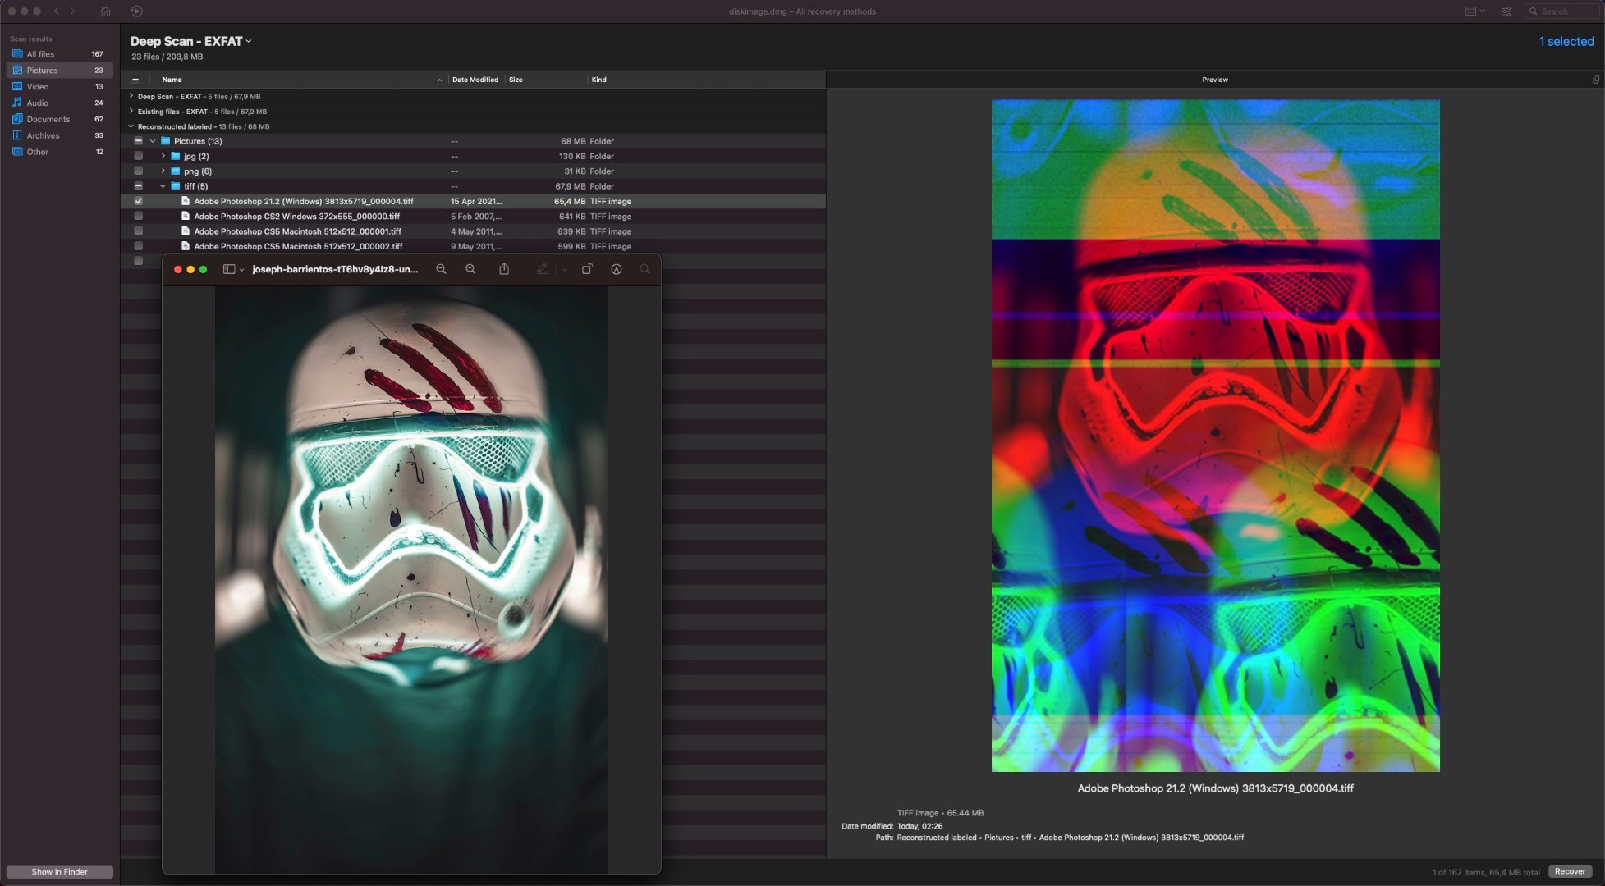Check Adobe Photoshop CS2 Windows file checkbox
This screenshot has height=886, width=1605.
(138, 217)
